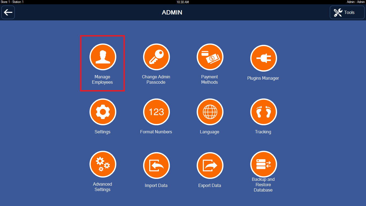This screenshot has height=206, width=366.
Task: Click the Import Data icon
Action: (x=156, y=165)
